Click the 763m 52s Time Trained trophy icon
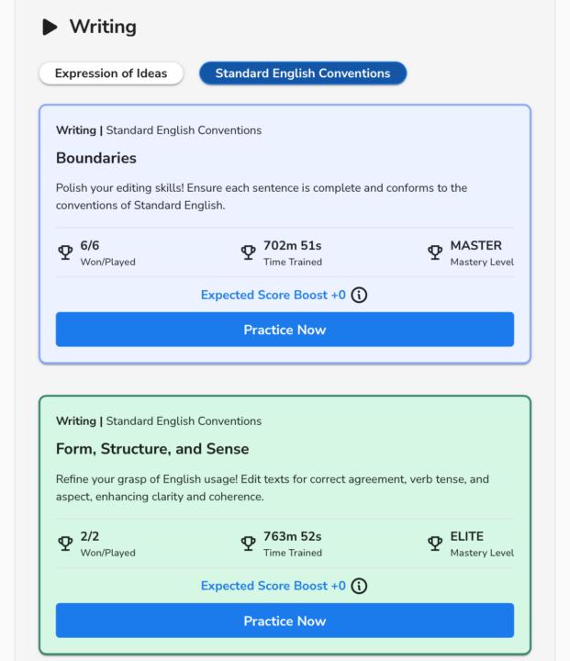This screenshot has width=570, height=661. [248, 543]
